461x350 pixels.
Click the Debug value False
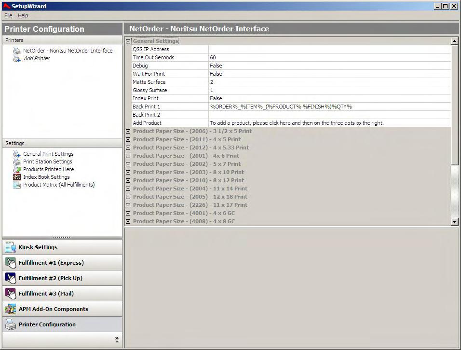(329, 66)
